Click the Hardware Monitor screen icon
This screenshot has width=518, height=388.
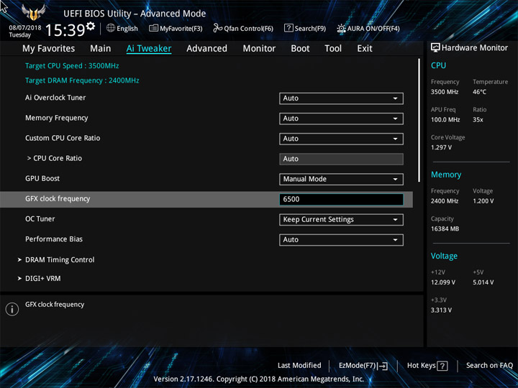click(435, 48)
